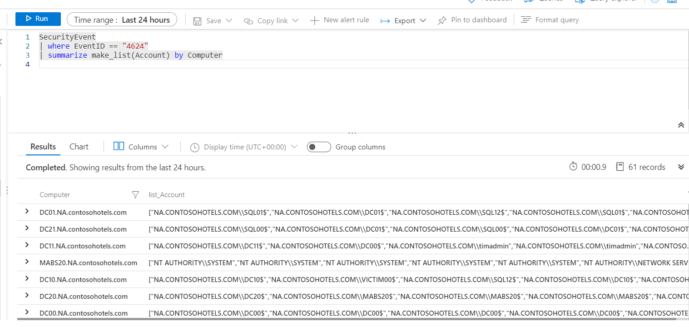Open the Time range selector
This screenshot has width=689, height=327.
(122, 20)
